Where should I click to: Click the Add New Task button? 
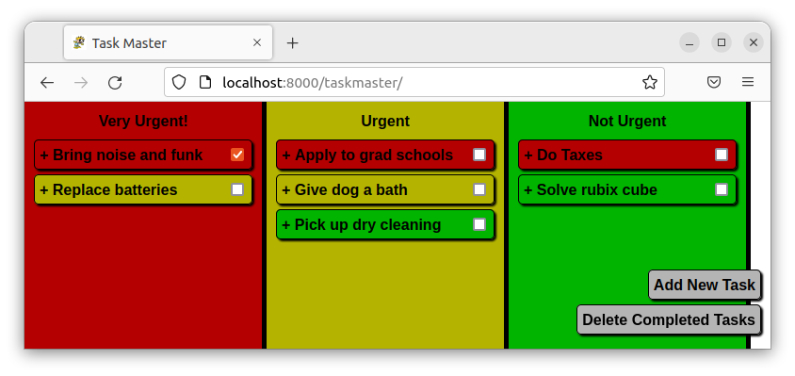pyautogui.click(x=705, y=285)
